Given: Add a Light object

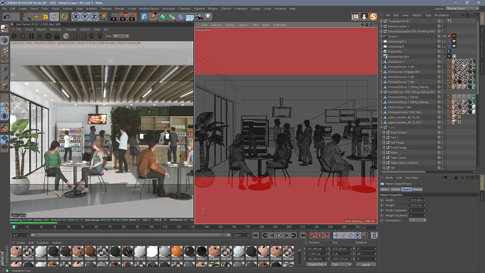Looking at the screenshot, I should (x=208, y=16).
